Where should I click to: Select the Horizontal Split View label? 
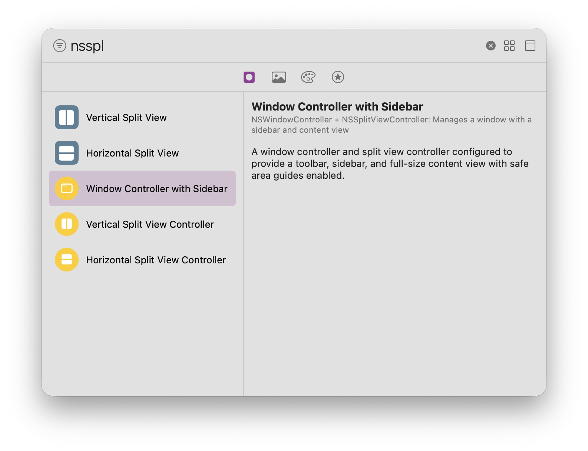click(132, 153)
